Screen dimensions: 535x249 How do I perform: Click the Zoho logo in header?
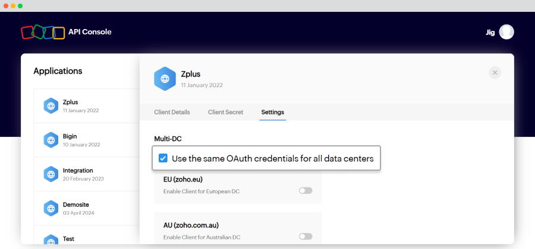point(43,32)
